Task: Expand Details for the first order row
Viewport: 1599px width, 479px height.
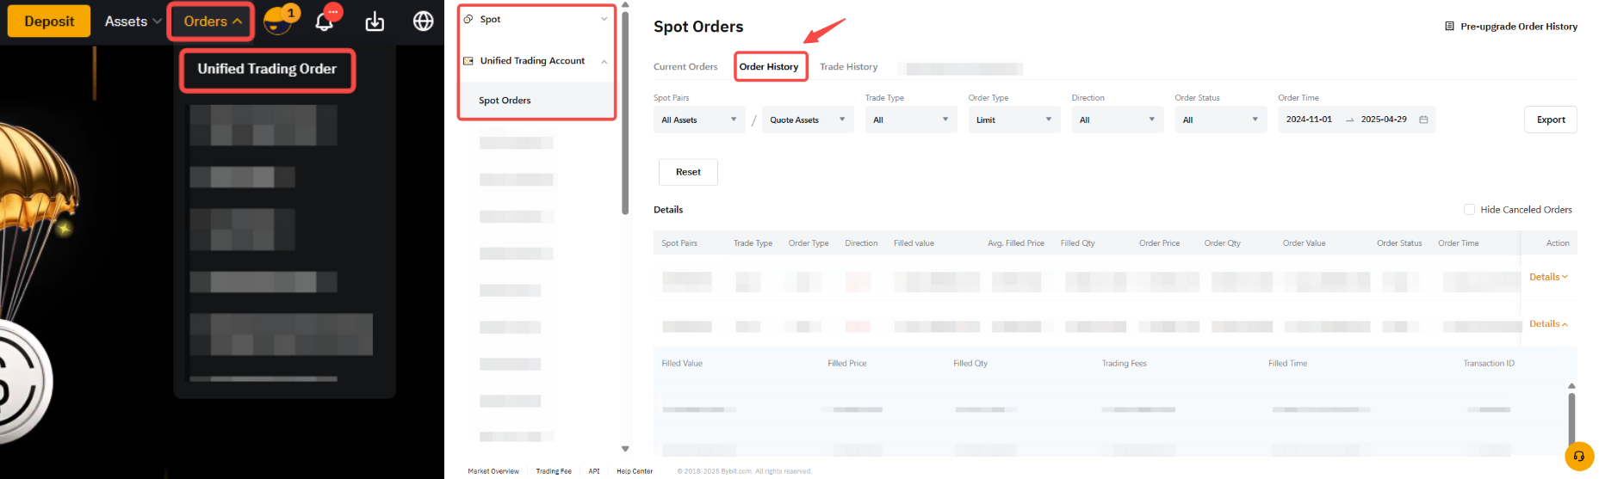Action: click(x=1548, y=277)
